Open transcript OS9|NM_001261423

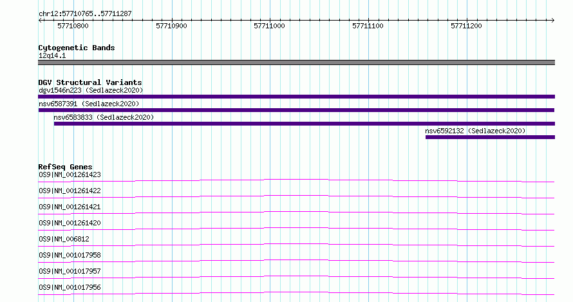point(70,175)
